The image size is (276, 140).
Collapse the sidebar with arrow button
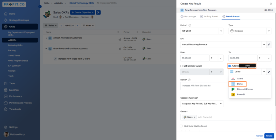(x=40, y=6)
